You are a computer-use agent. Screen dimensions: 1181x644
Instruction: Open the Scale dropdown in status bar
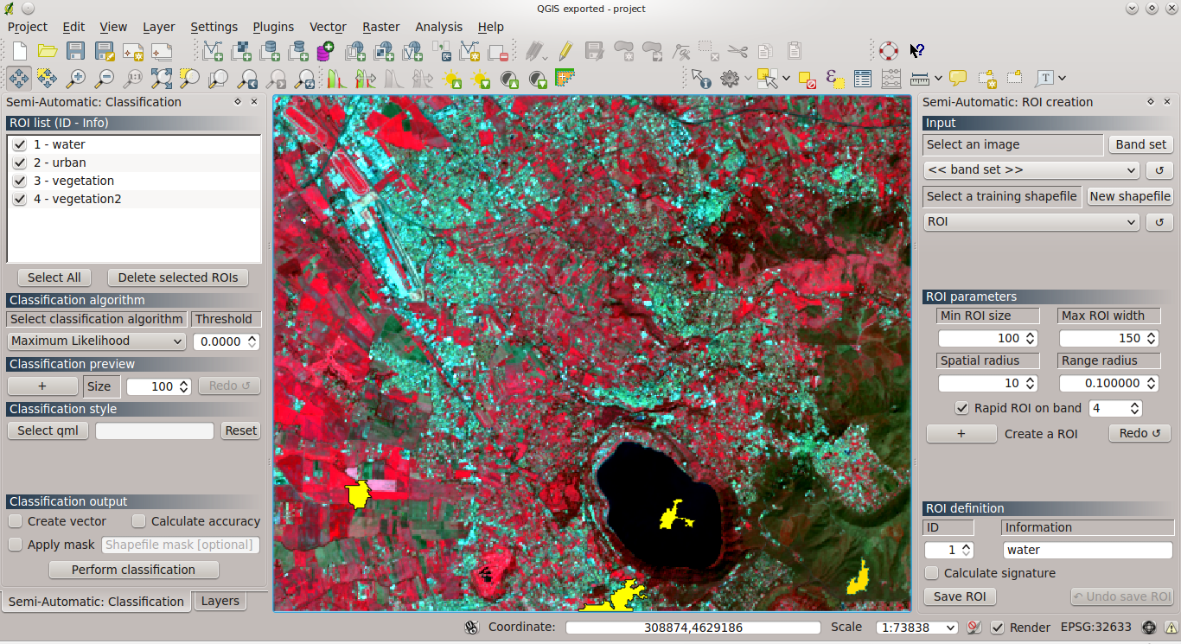click(x=916, y=628)
